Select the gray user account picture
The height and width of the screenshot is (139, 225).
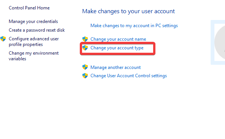coord(220,42)
